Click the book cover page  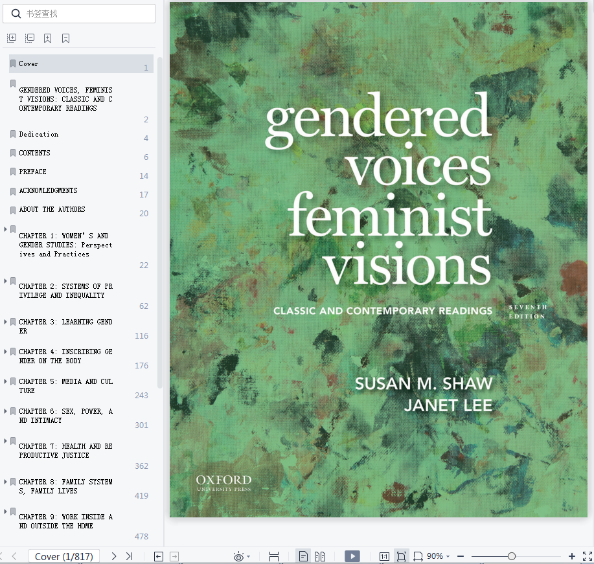pyautogui.click(x=378, y=260)
